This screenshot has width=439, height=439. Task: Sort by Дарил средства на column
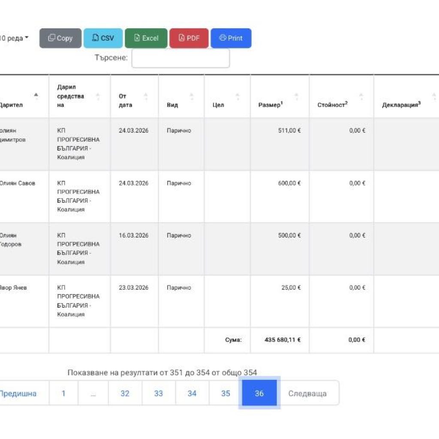point(98,96)
